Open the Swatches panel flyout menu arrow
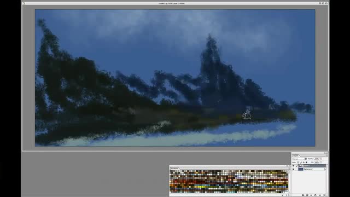Screen dimensions: 350x197 [x=289, y=169]
